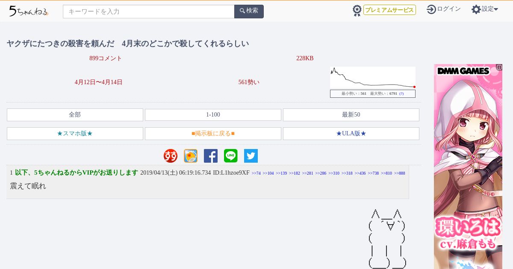Open reply anchor >>74
Screen dimensions: 513x269
coord(256,173)
